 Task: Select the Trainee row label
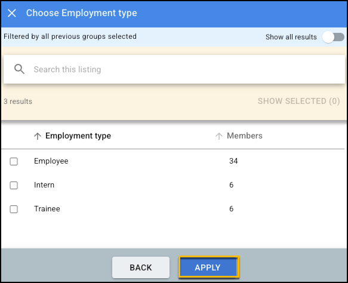(47, 208)
